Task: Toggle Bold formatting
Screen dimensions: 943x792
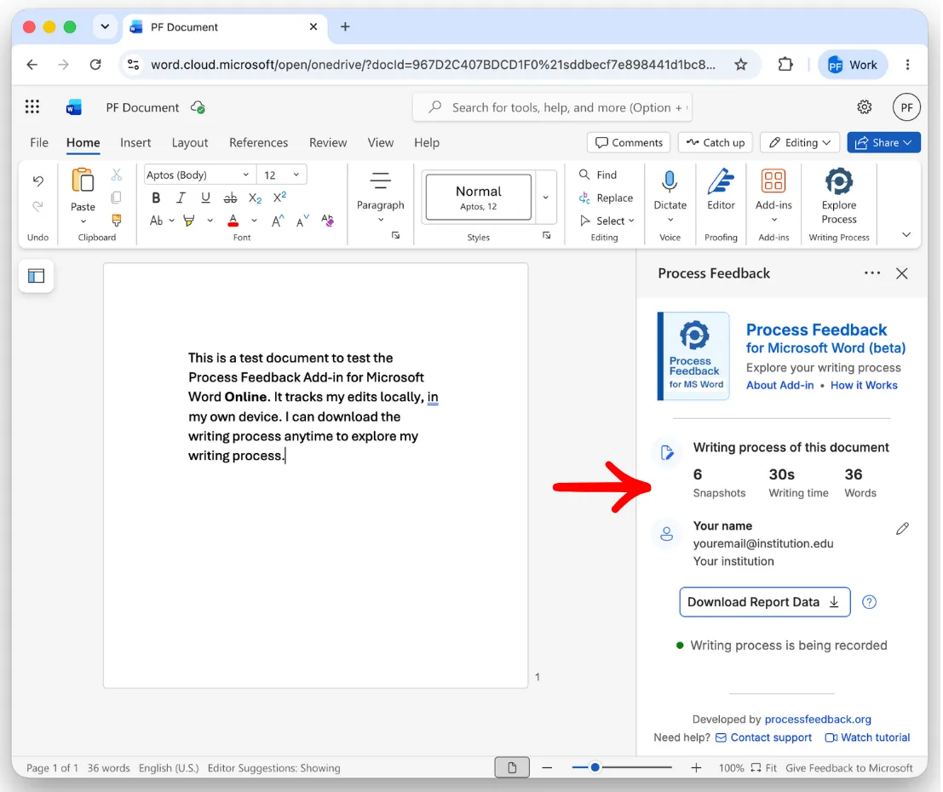Action: click(x=156, y=198)
